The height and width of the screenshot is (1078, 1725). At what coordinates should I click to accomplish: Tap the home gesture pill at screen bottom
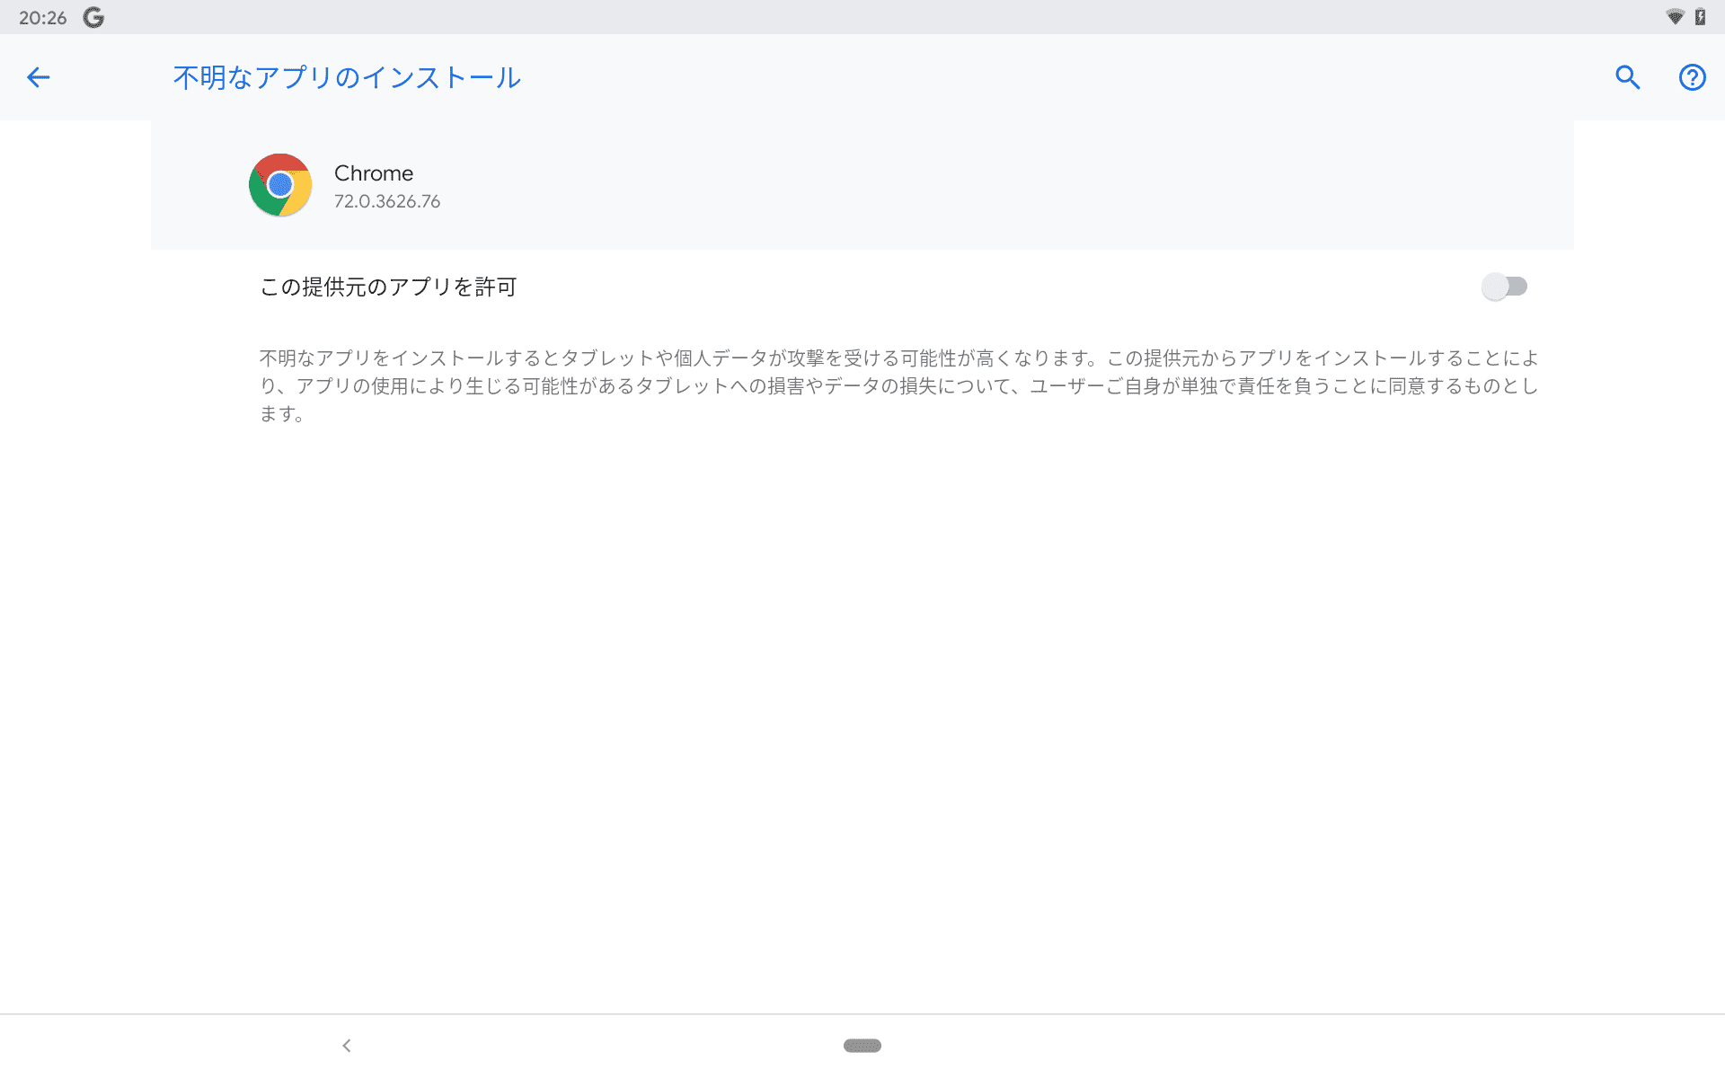point(861,1045)
